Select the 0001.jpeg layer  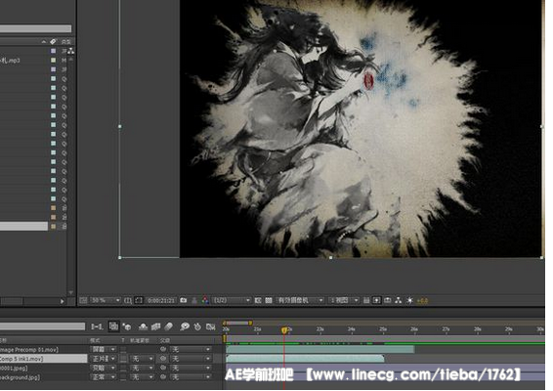point(14,369)
